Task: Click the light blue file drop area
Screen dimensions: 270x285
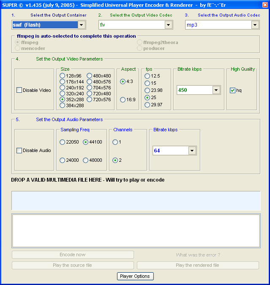Action: pyautogui.click(x=136, y=201)
